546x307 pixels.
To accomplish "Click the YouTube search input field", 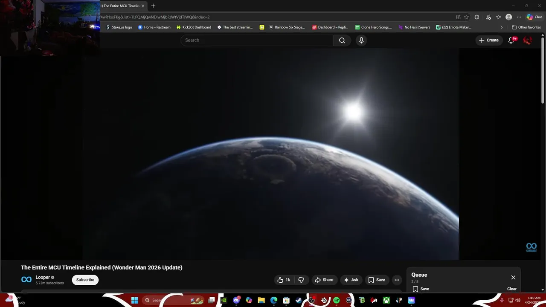I will coord(257,40).
